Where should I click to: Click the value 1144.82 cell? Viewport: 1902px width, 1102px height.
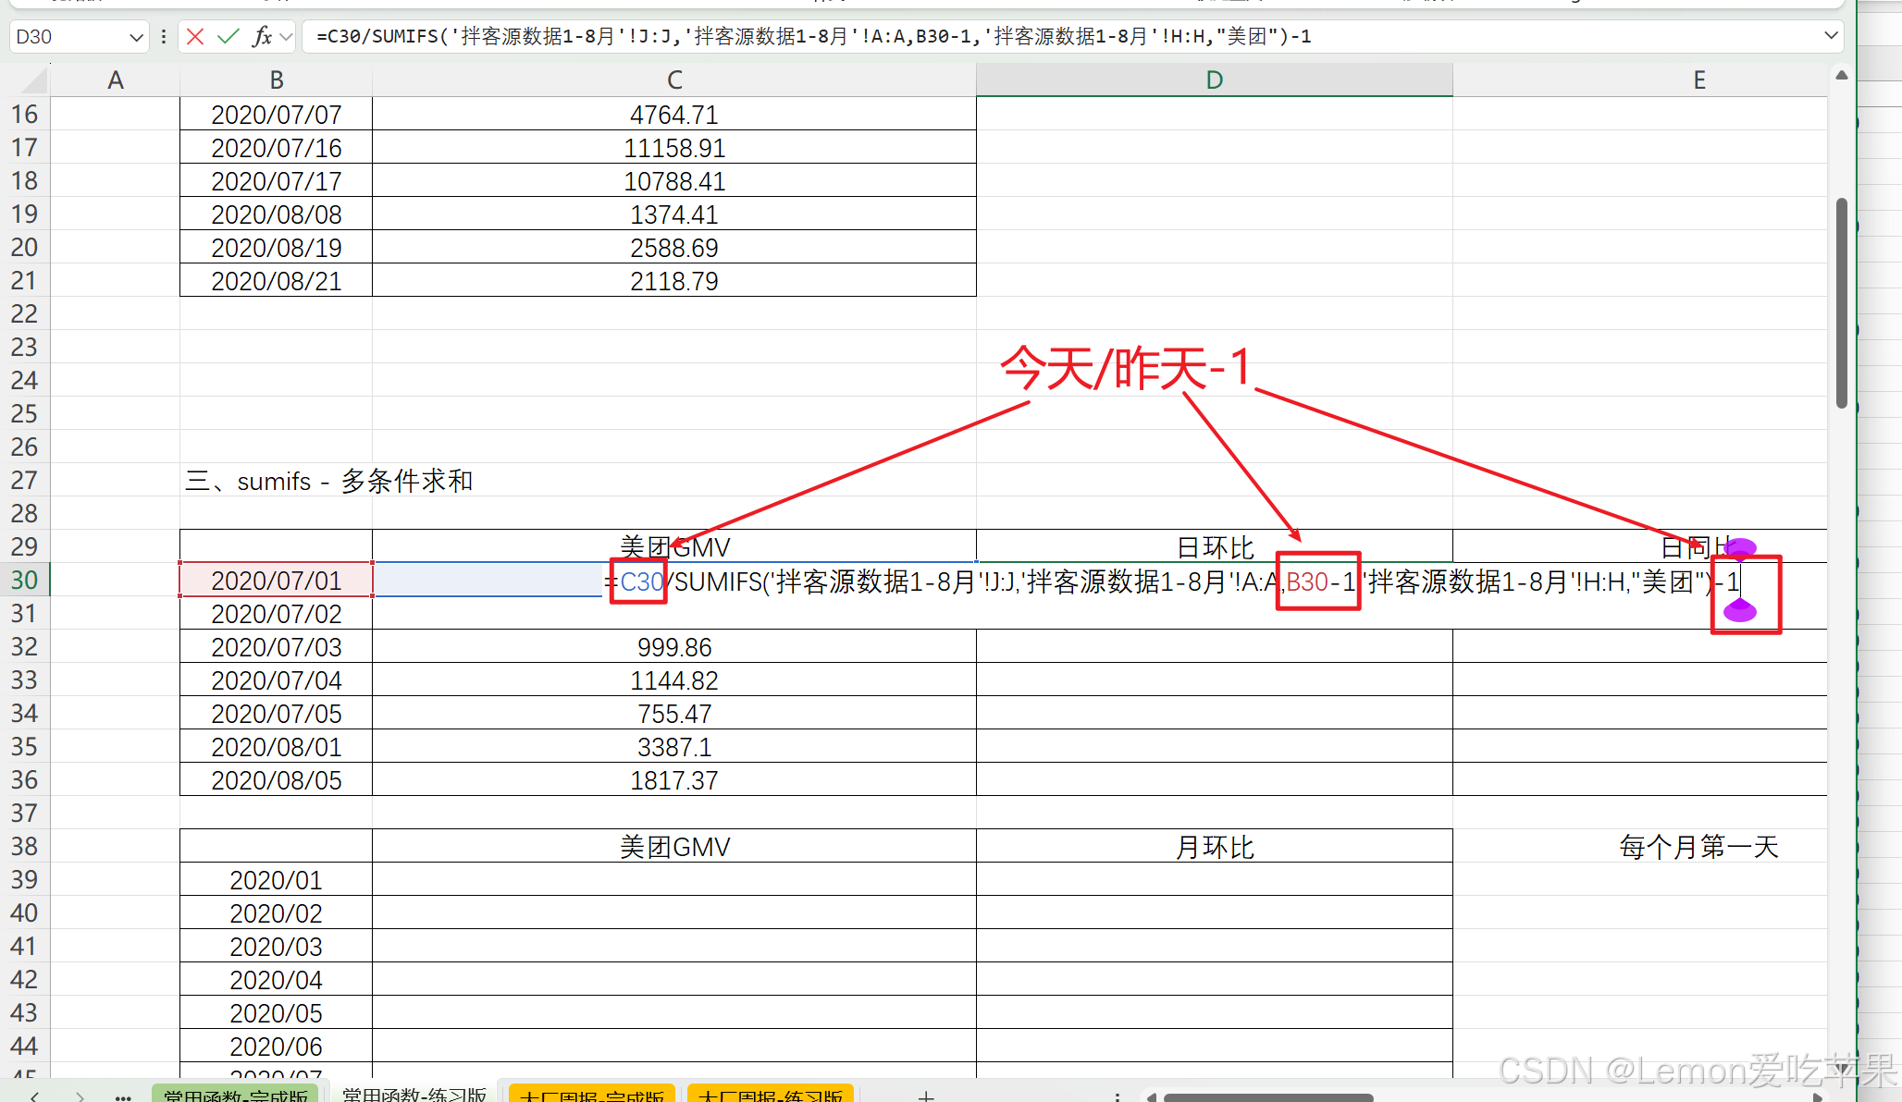[x=674, y=680]
